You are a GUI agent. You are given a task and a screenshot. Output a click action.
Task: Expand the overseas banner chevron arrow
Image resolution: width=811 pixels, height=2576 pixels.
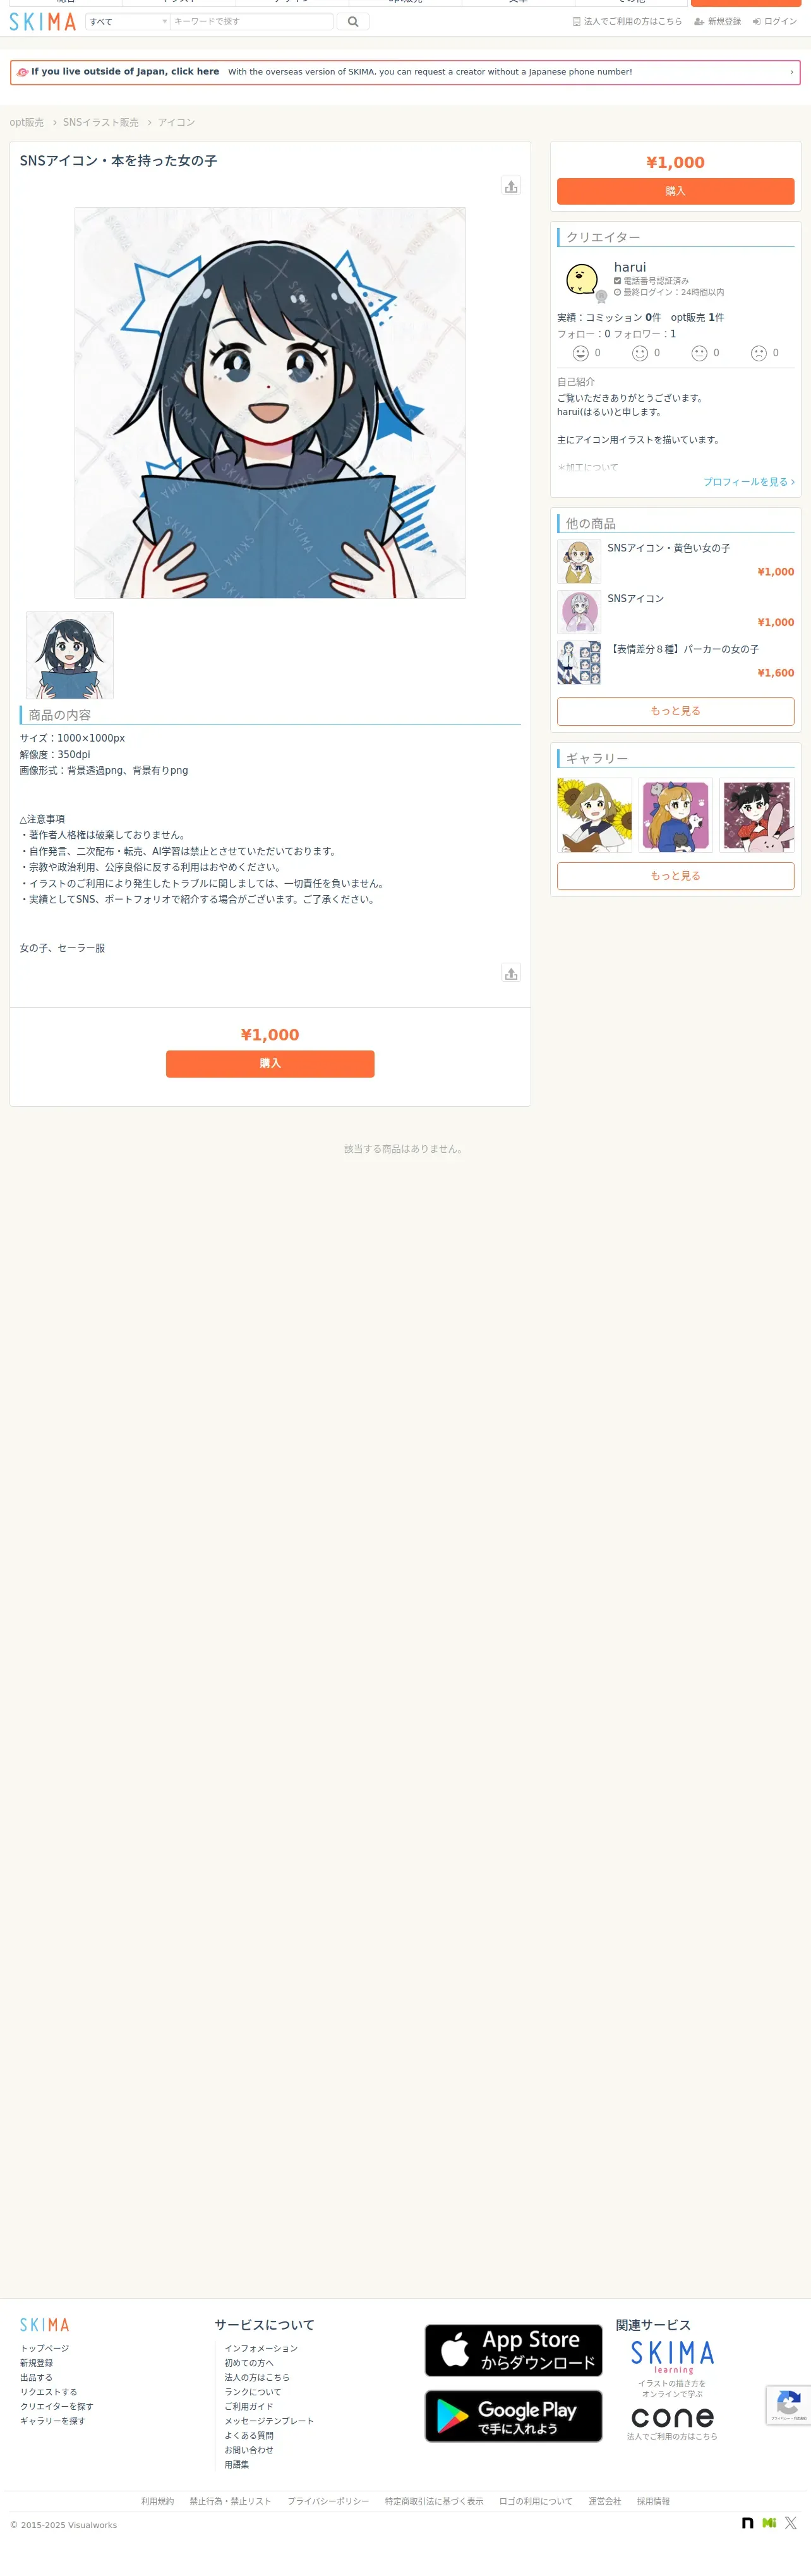(x=791, y=72)
